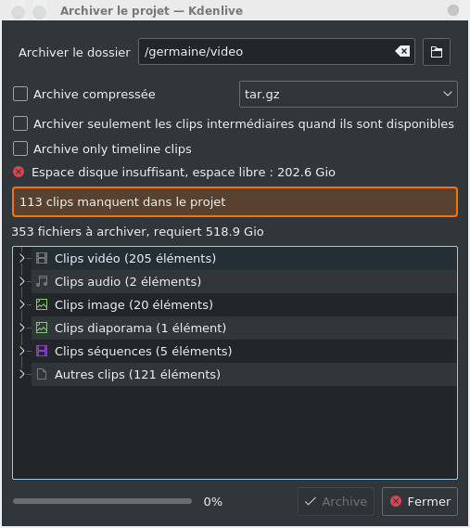Open the folder browse icon button
470x528 pixels.
pos(436,52)
